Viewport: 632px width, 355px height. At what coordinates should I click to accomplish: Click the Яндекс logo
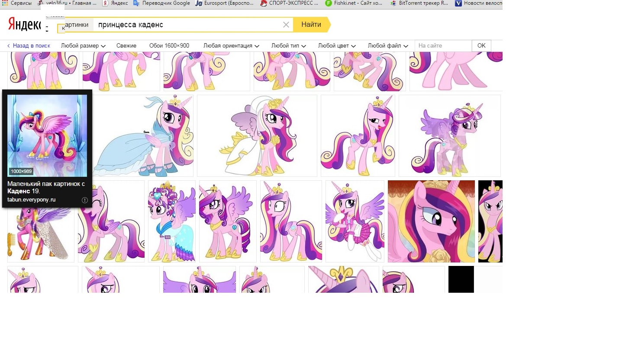click(x=24, y=25)
